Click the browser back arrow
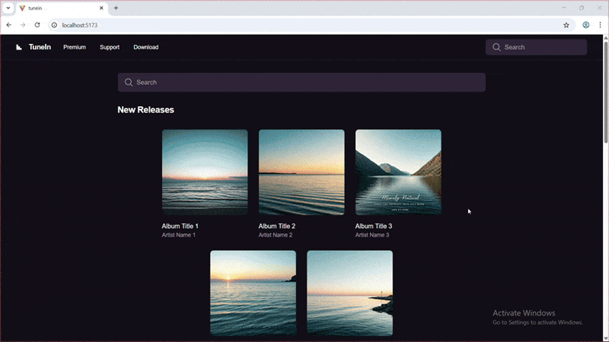The height and width of the screenshot is (342, 609). tap(9, 25)
